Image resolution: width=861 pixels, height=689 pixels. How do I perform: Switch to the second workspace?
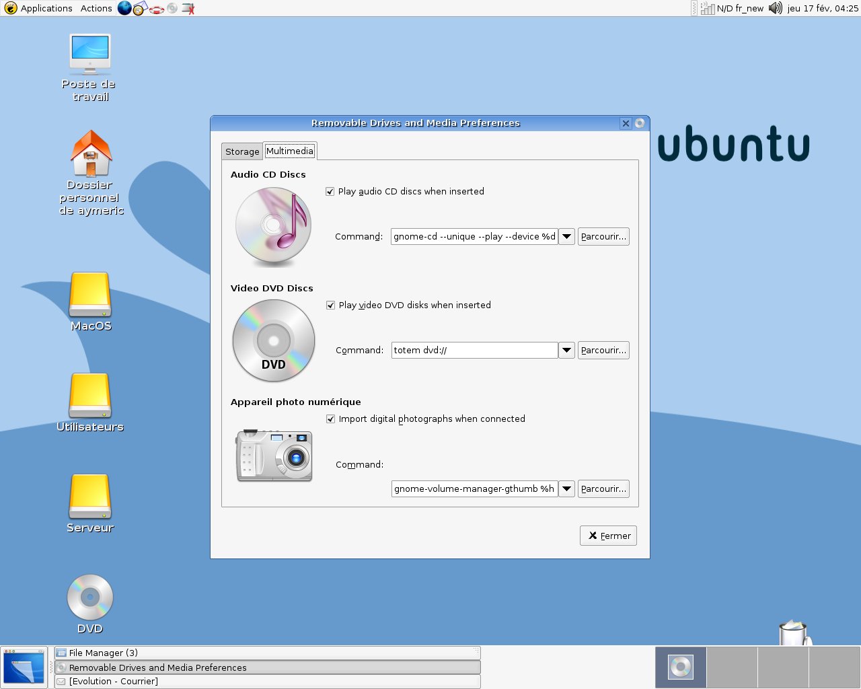coord(732,667)
